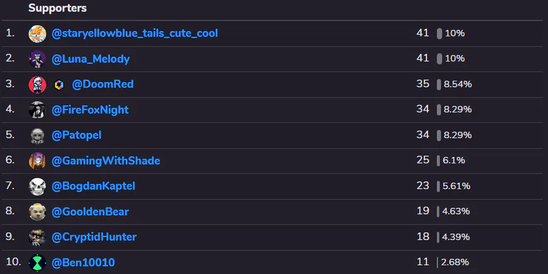Visit the @FireFoxNight profile link
Image resolution: width=548 pixels, height=274 pixels.
click(90, 110)
